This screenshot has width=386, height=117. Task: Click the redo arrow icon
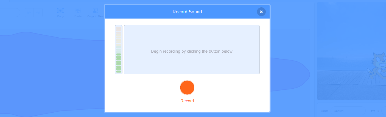coord(38,13)
